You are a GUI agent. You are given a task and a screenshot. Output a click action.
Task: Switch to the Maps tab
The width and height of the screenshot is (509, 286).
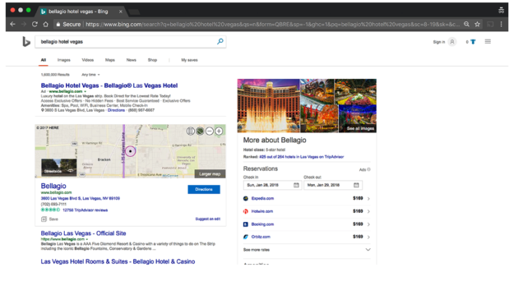point(110,60)
